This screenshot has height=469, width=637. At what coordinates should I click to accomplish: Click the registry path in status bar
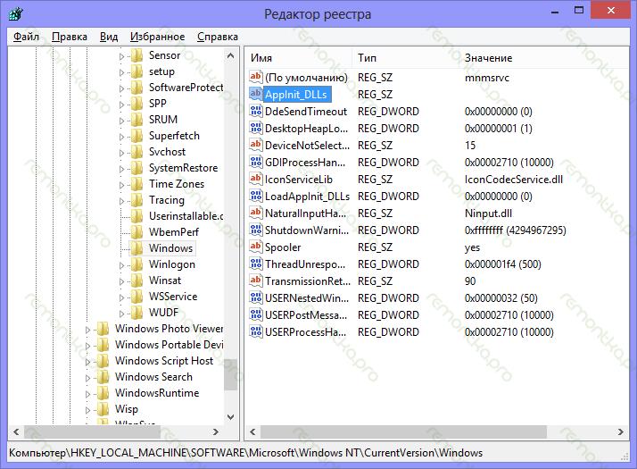245,453
